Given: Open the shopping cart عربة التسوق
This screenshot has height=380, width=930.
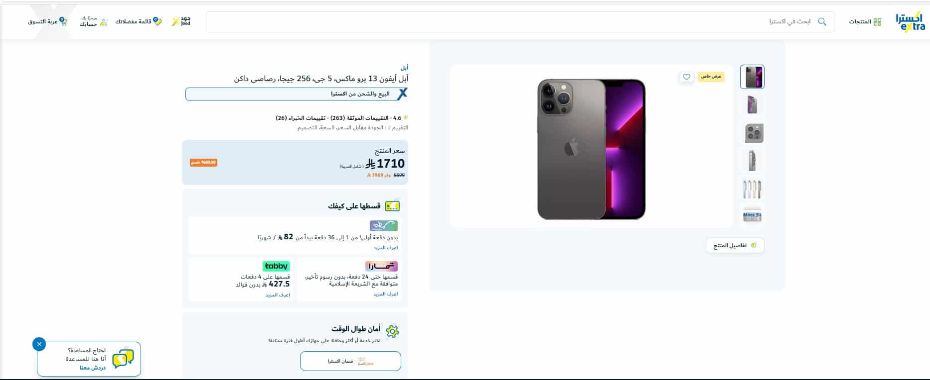Looking at the screenshot, I should coord(48,21).
